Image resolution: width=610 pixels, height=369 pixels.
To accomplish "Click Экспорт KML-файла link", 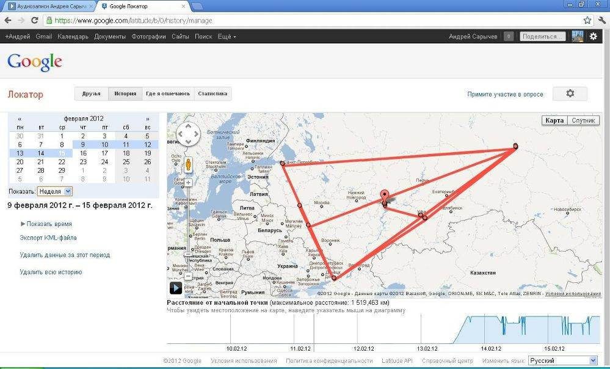I will (x=48, y=238).
